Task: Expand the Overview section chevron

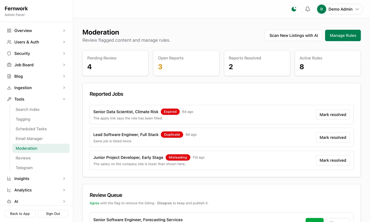Action: pyautogui.click(x=64, y=31)
